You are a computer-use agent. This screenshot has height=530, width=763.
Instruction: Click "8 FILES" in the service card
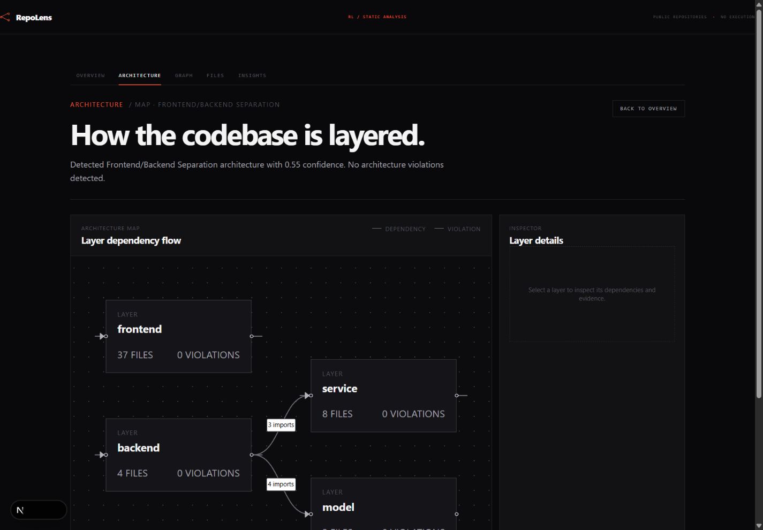[x=337, y=414]
